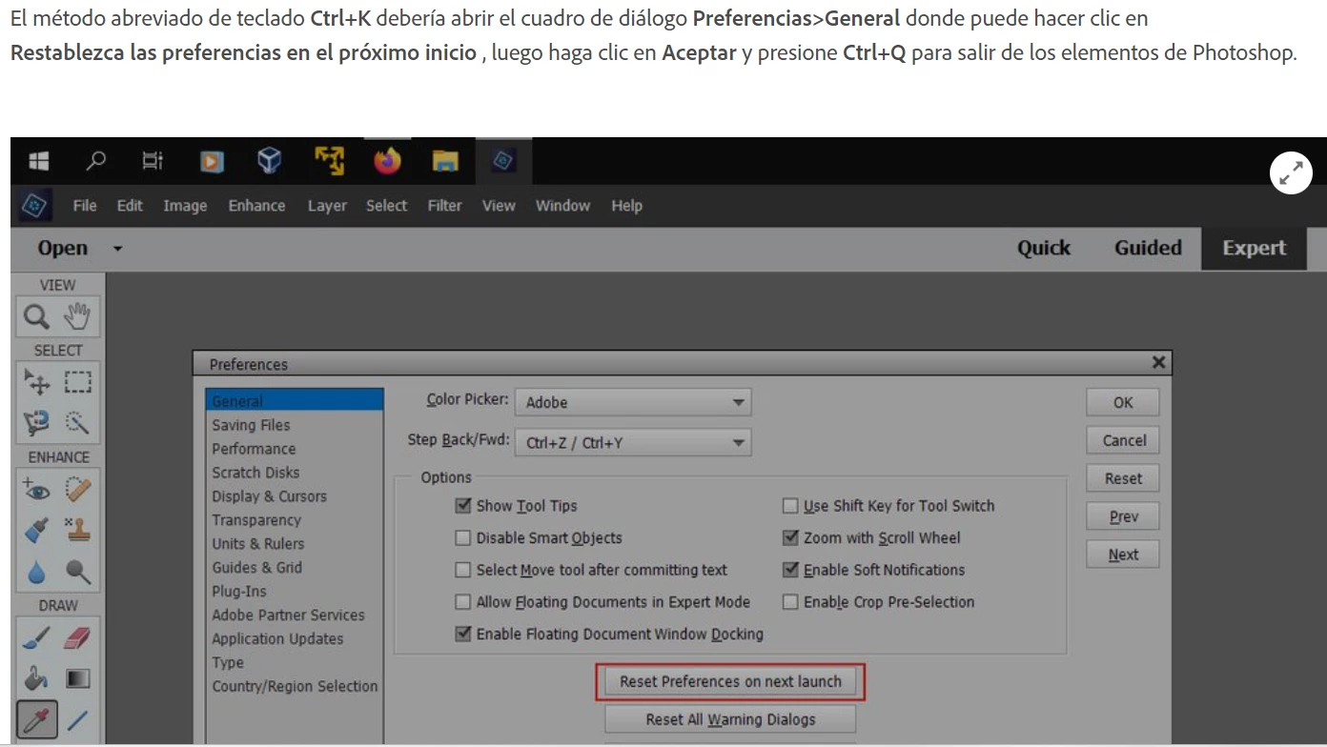Image resolution: width=1327 pixels, height=747 pixels.
Task: Select the Lasso tool
Action: [37, 422]
